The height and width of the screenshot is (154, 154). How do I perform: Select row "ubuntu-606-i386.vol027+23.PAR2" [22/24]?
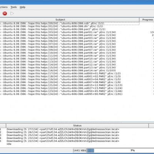[x=77, y=88]
